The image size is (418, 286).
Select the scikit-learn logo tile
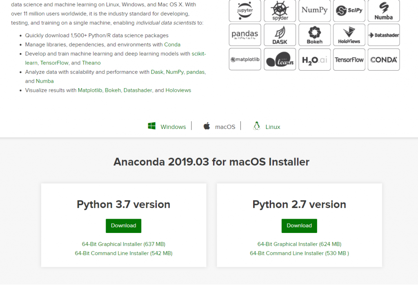point(280,60)
